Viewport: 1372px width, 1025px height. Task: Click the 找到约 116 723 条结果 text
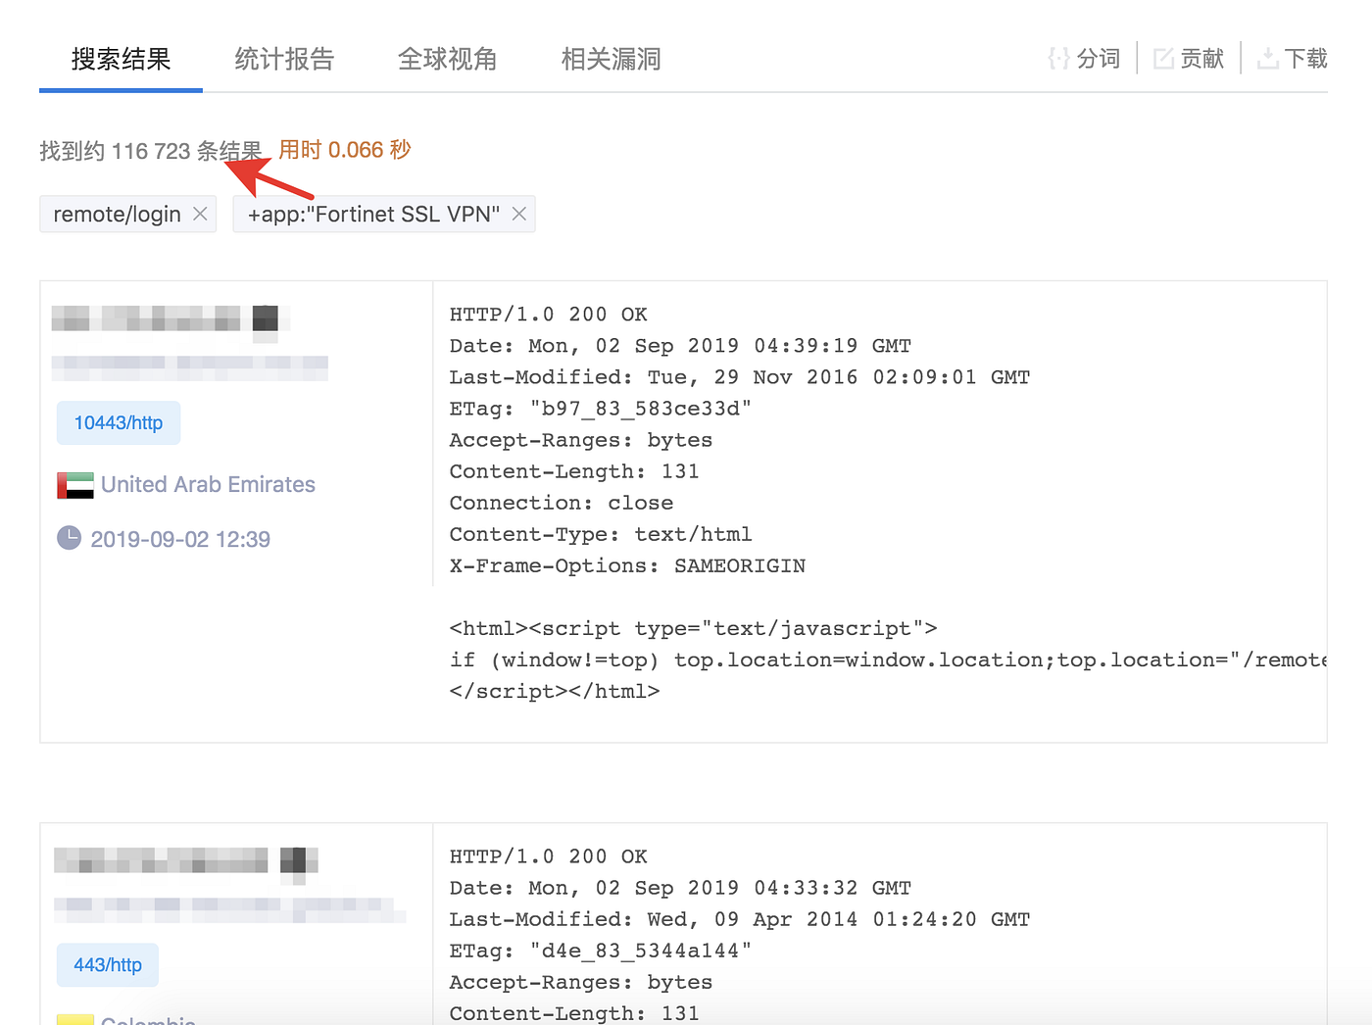151,151
